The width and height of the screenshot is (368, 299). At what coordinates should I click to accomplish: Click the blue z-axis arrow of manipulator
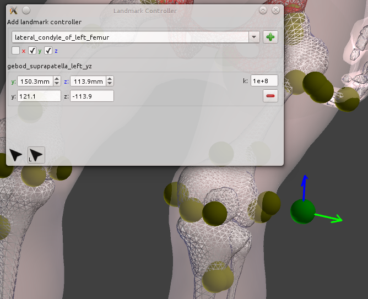304,188
